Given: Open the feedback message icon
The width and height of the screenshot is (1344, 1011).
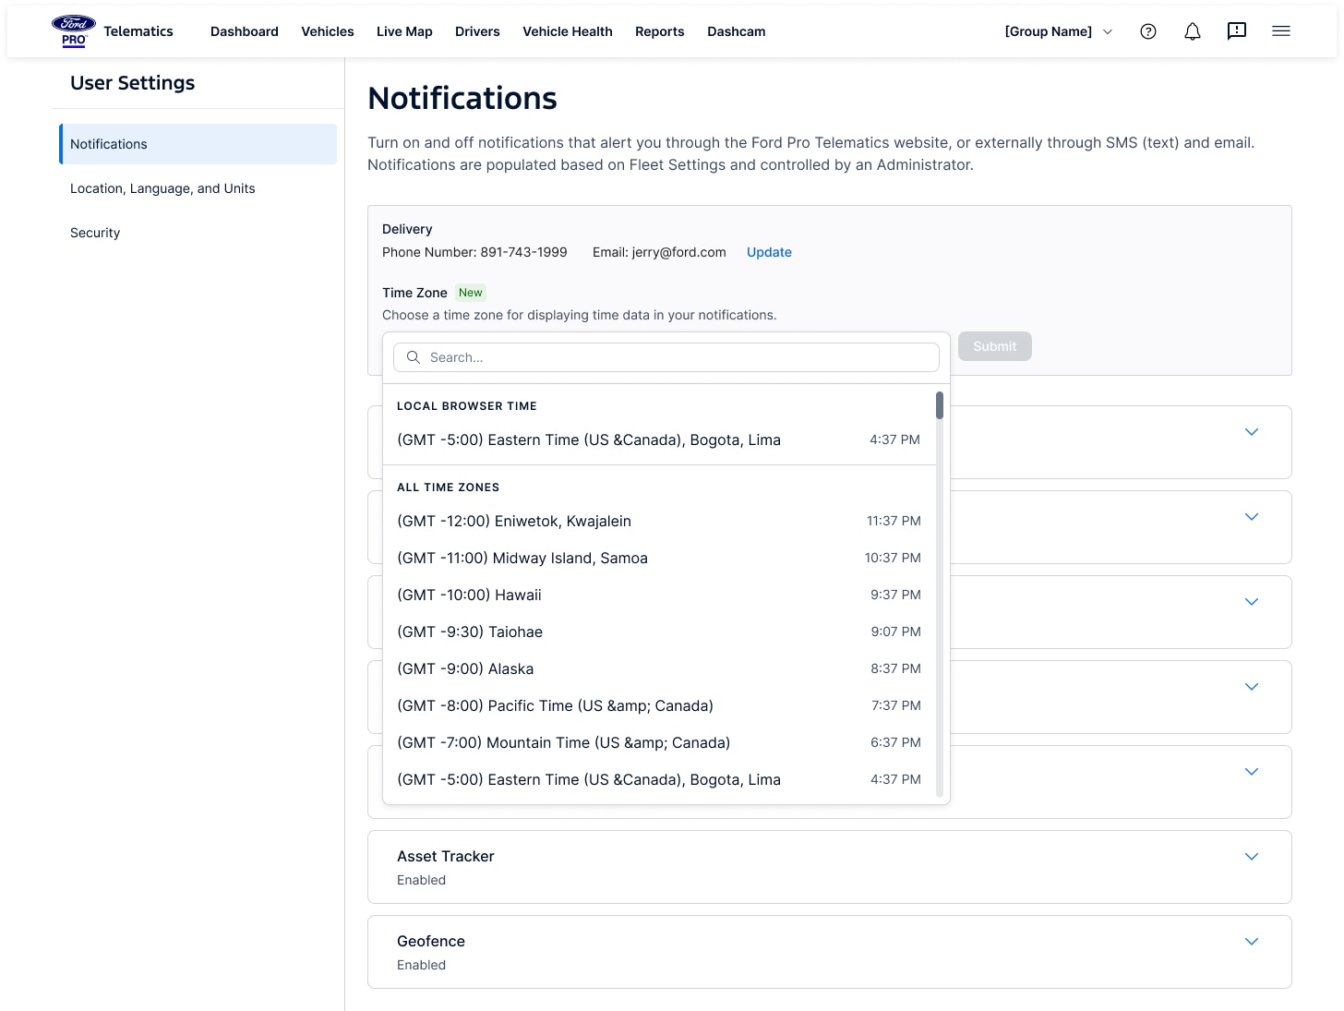Looking at the screenshot, I should (x=1236, y=30).
